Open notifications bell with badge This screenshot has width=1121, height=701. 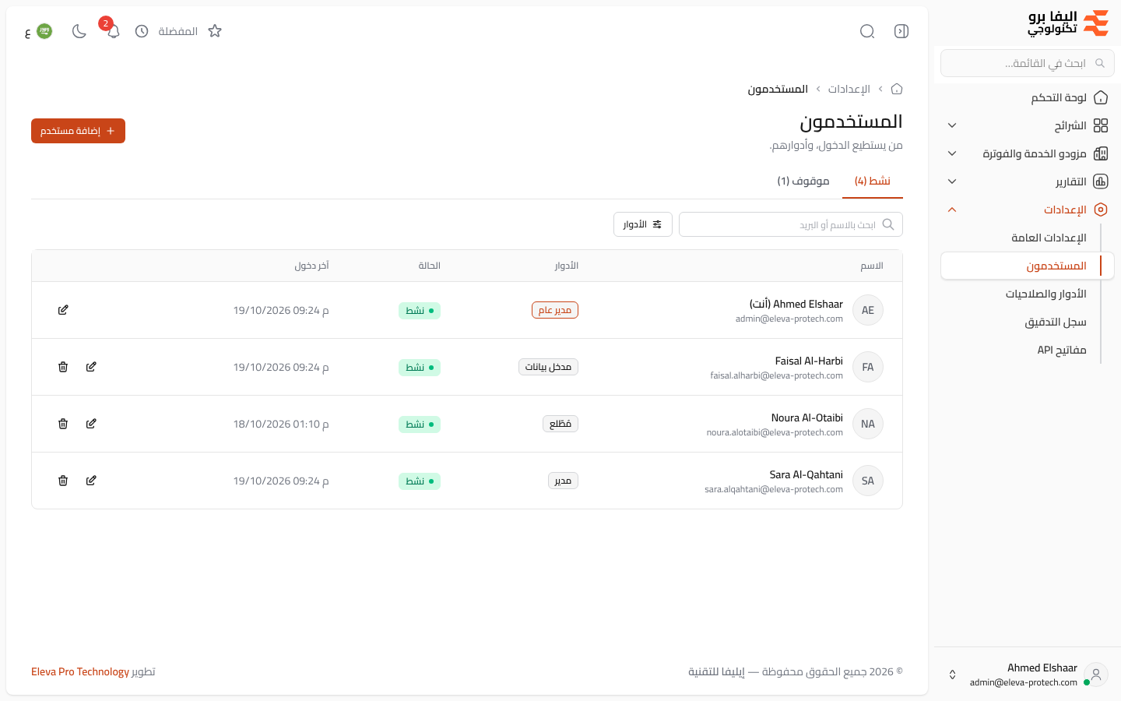click(113, 31)
